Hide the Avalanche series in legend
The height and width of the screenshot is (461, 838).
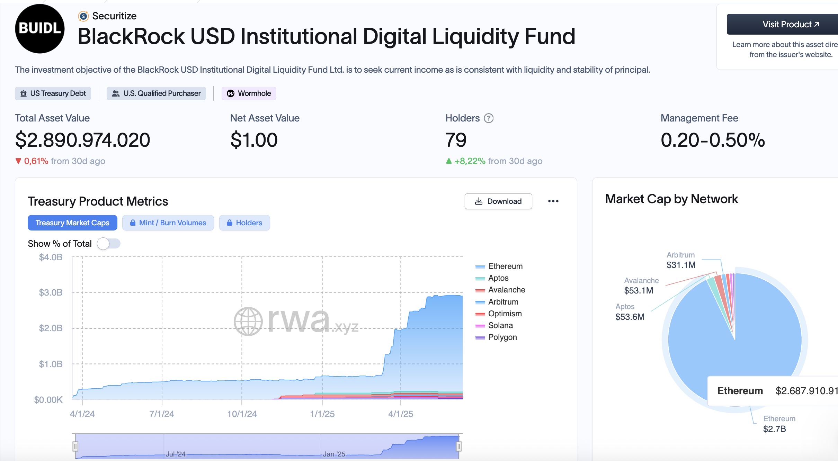click(500, 290)
